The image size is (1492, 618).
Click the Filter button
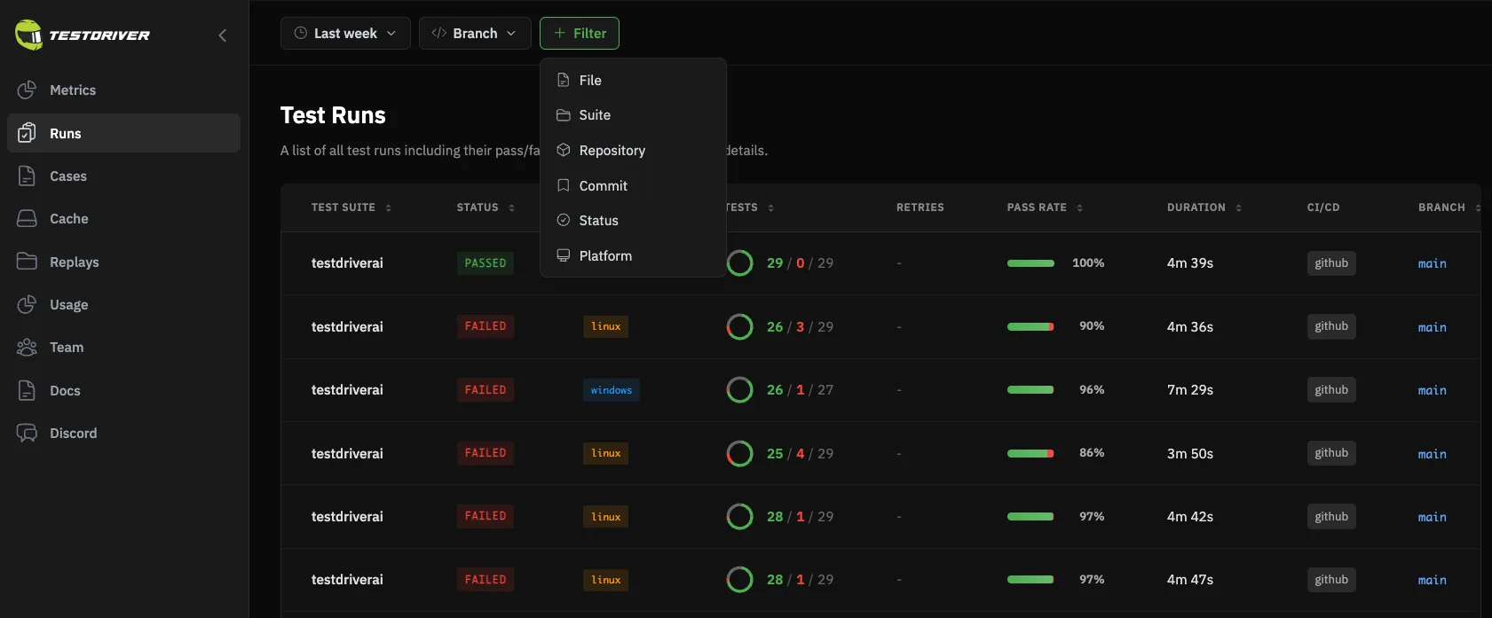[x=580, y=33]
